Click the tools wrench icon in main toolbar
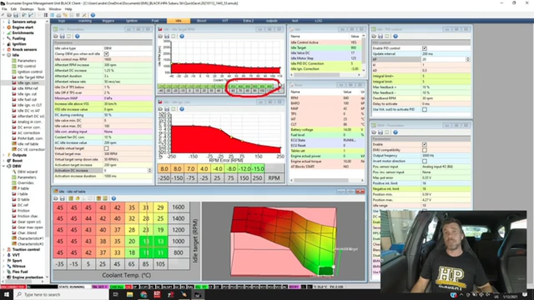534x300 pixels. click(x=84, y=15)
